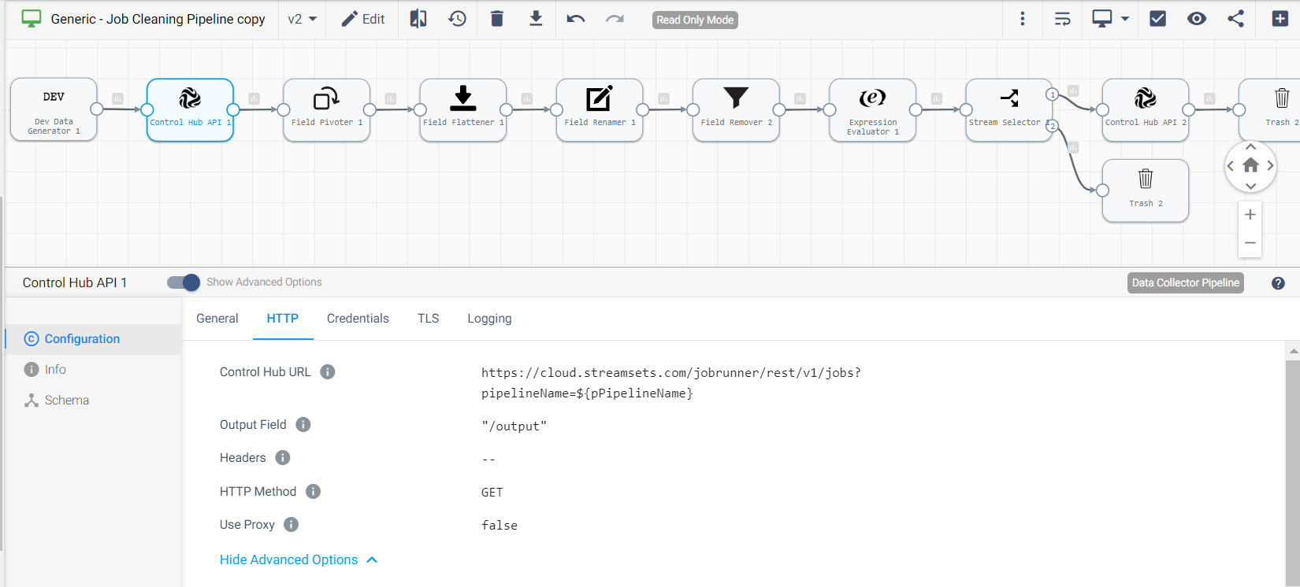Select the Dev Data Generator 1 stage

click(54, 109)
